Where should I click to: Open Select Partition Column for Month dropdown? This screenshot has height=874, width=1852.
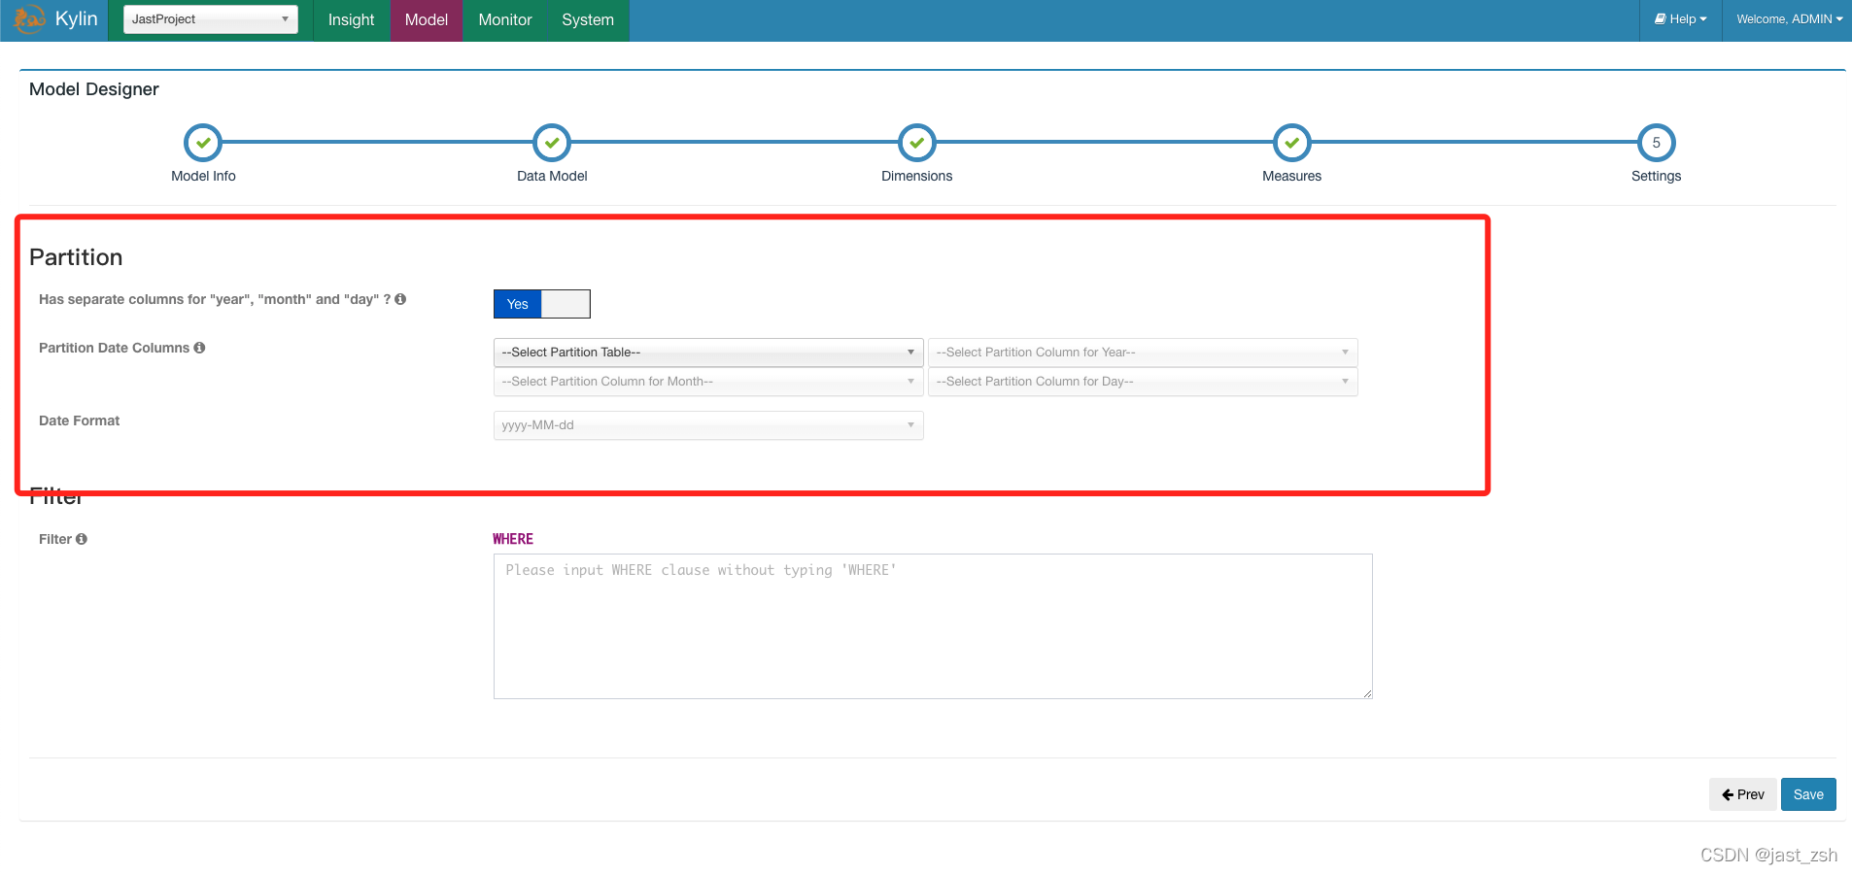click(x=708, y=382)
